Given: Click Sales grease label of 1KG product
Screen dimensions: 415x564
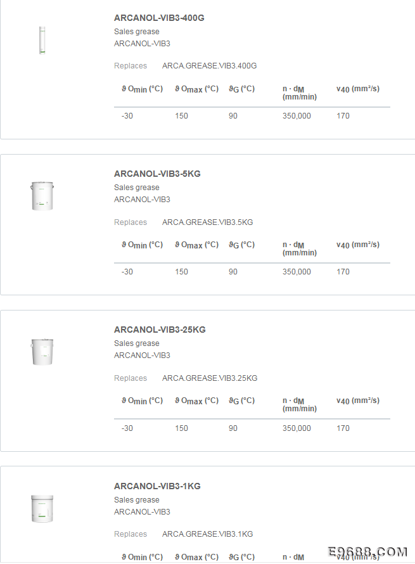Looking at the screenshot, I should [x=137, y=500].
